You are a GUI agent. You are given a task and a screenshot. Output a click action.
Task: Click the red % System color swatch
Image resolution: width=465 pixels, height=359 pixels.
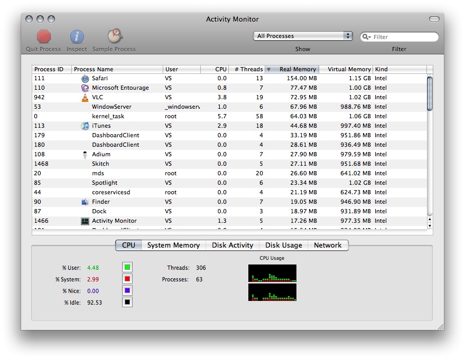(127, 279)
